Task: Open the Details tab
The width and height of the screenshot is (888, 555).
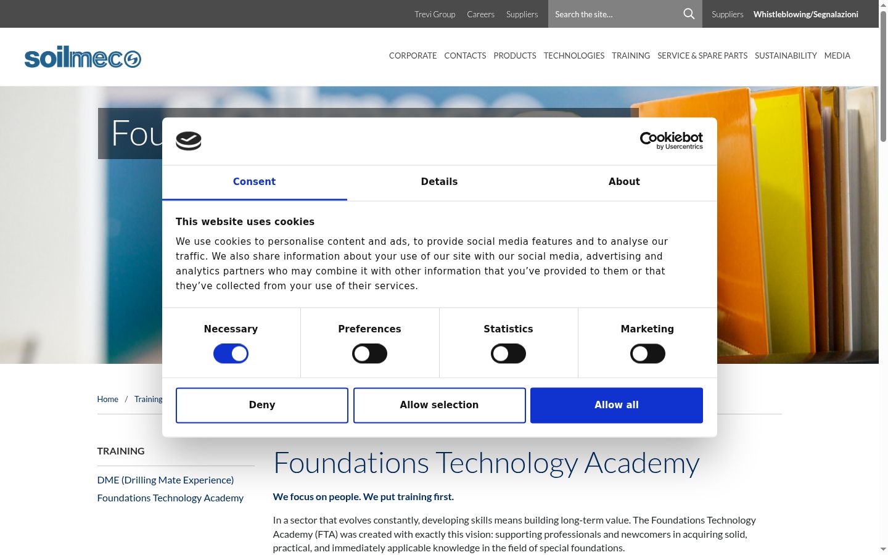Action: (439, 182)
